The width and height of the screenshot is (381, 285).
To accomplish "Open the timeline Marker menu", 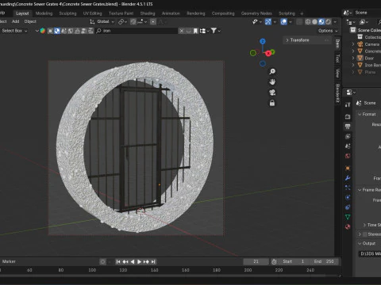I will click(9, 261).
